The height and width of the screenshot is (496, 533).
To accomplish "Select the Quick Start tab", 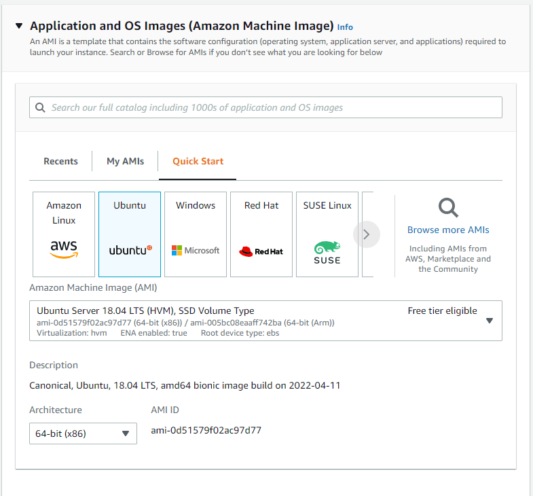I will coord(198,161).
